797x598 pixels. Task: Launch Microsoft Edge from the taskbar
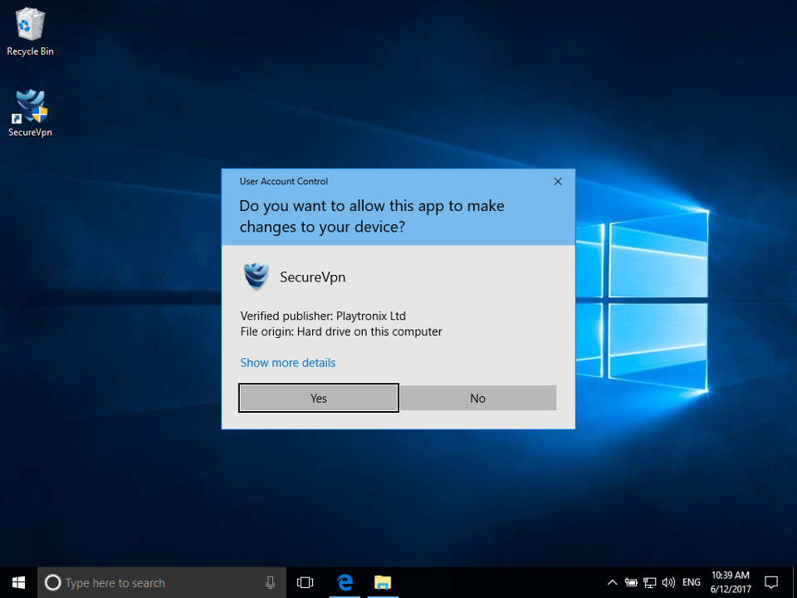pos(345,582)
